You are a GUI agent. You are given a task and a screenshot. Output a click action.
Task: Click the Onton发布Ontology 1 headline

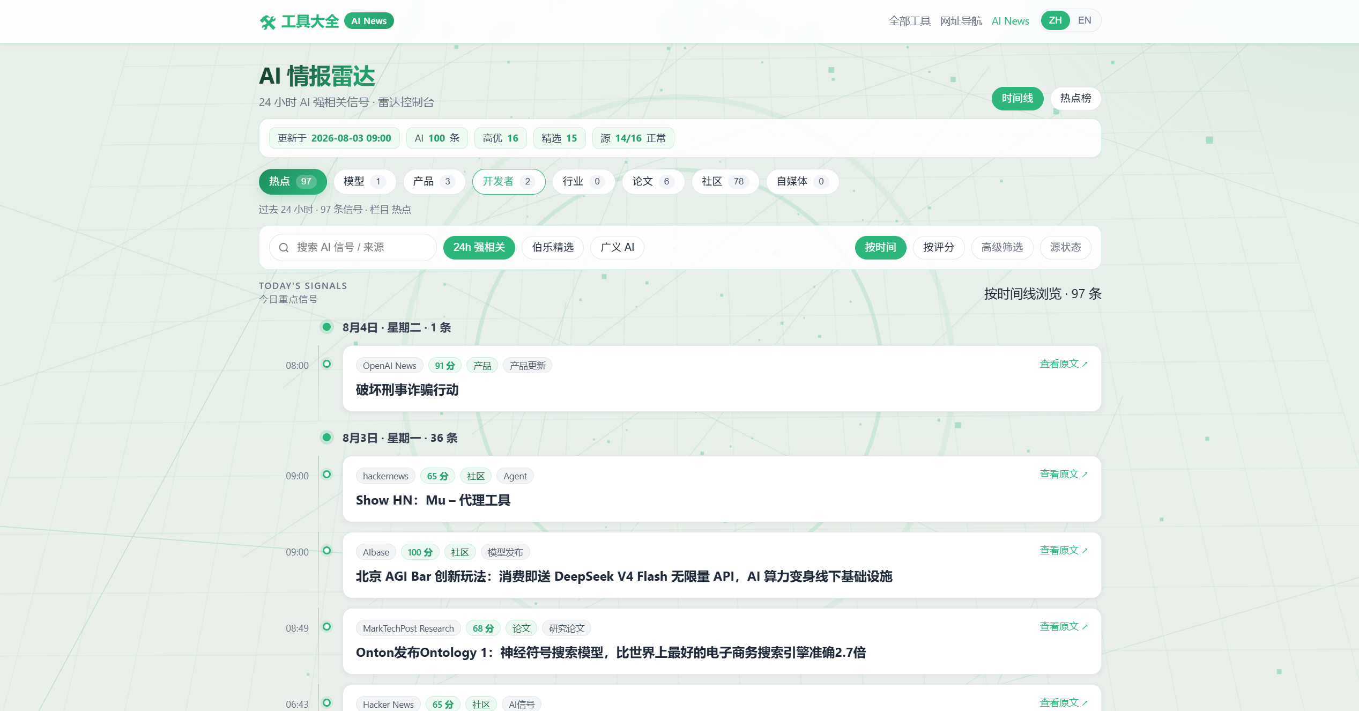611,653
